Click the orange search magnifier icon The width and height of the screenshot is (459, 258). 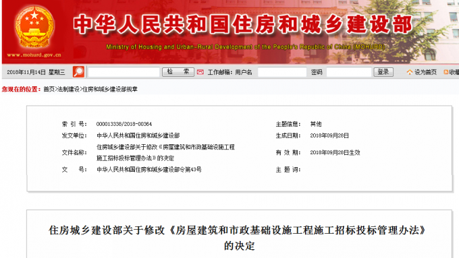click(x=78, y=72)
